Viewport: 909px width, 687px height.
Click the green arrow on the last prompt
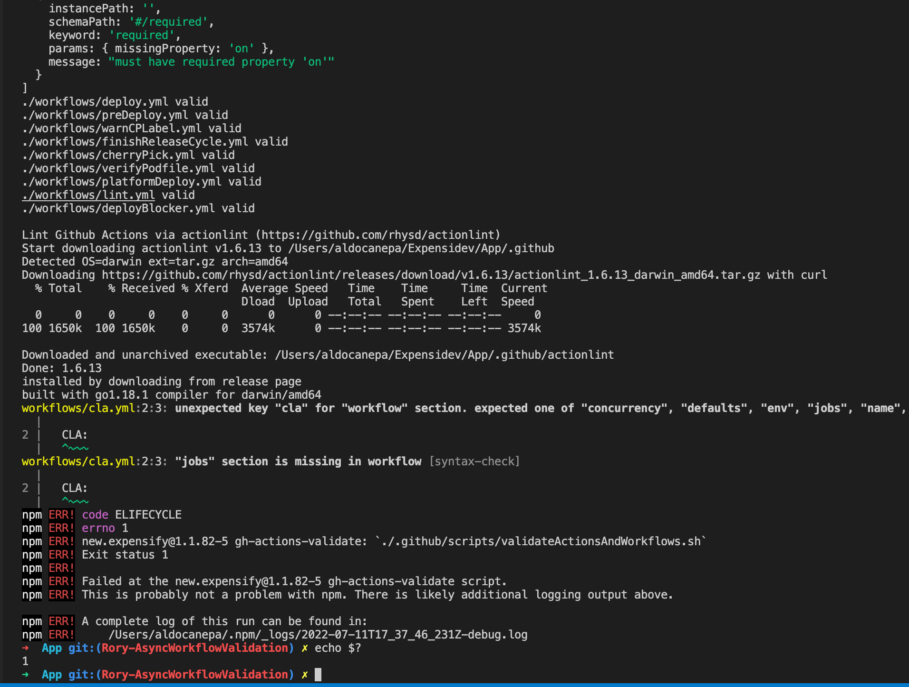click(x=26, y=675)
